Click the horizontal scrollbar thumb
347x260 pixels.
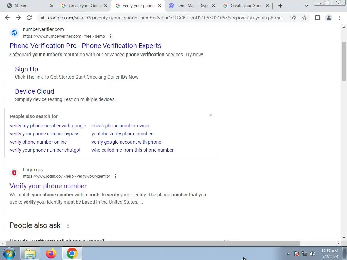[x=153, y=243]
